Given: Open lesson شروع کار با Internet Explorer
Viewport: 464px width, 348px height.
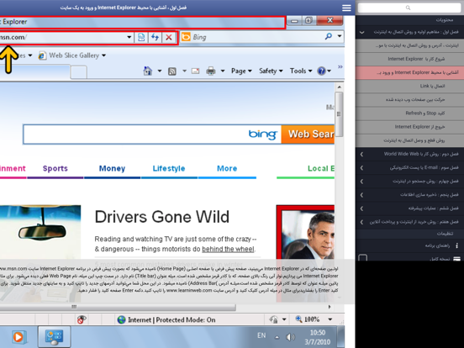Looking at the screenshot, I should click(x=410, y=59).
